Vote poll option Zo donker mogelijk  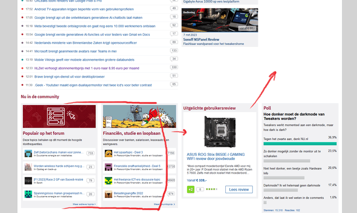[x=292, y=154]
